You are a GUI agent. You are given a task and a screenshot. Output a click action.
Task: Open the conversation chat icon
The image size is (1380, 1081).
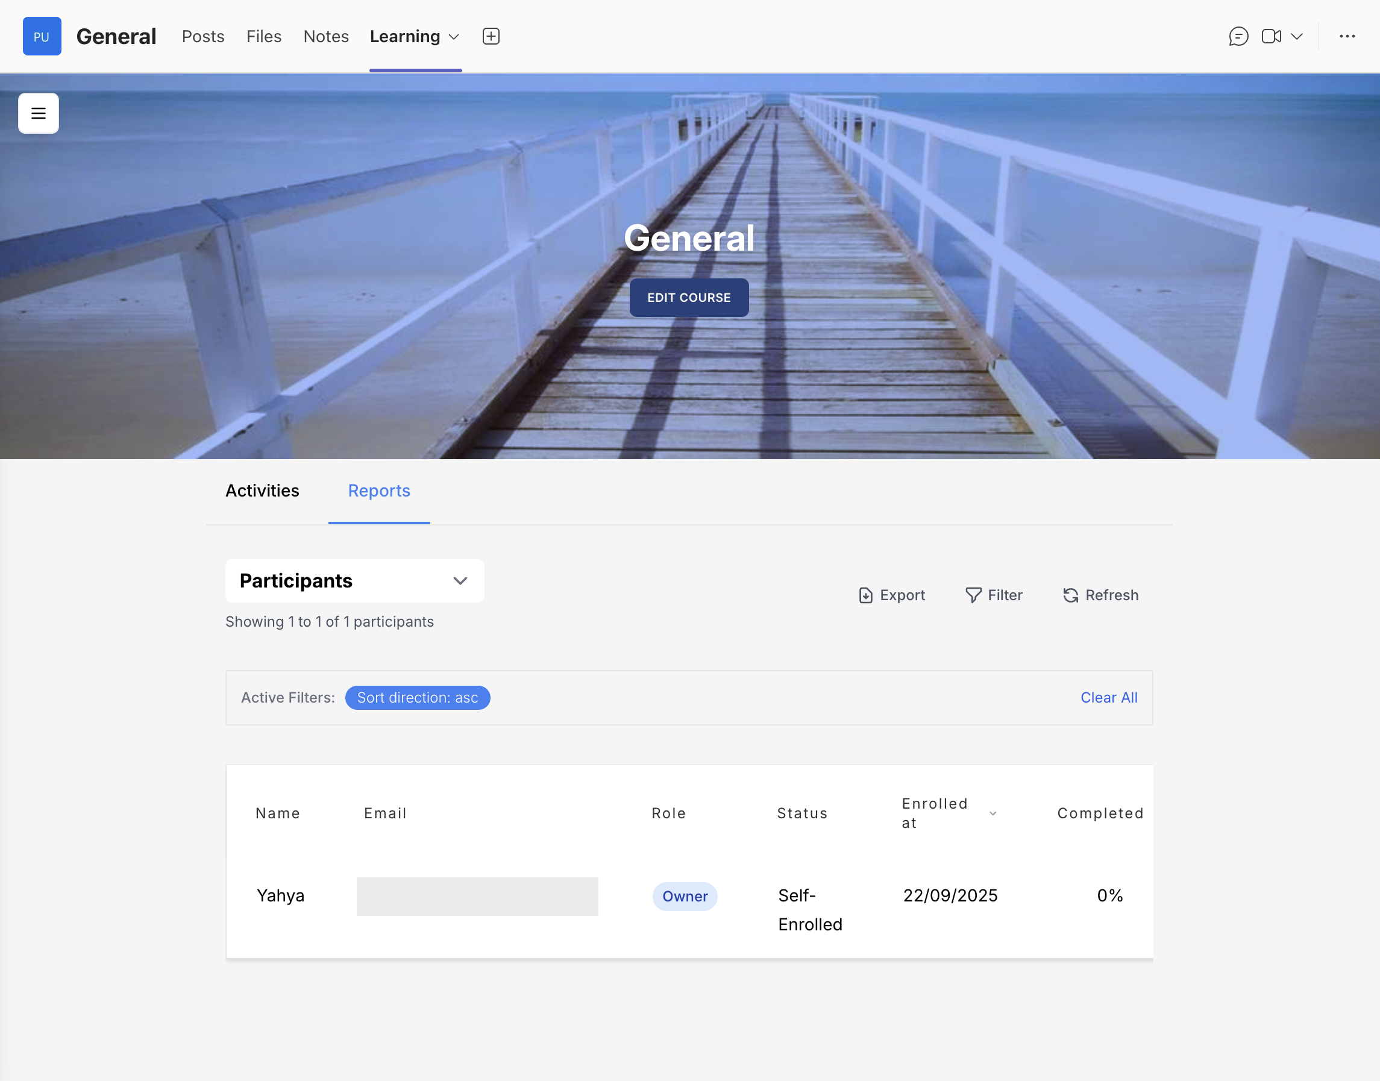point(1238,36)
